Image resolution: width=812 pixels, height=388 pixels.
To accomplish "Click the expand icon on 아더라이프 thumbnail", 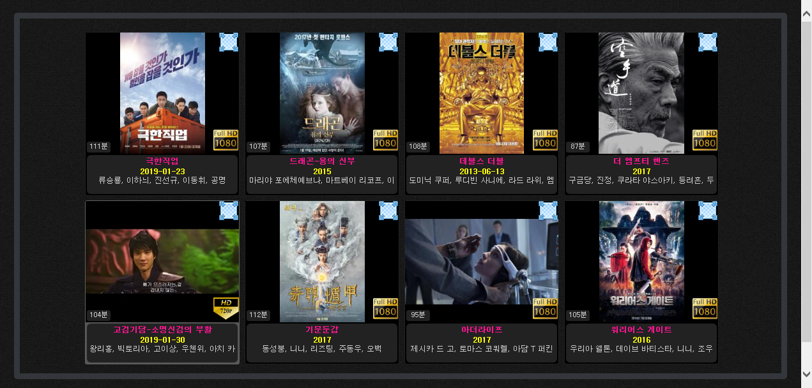I will tap(548, 211).
